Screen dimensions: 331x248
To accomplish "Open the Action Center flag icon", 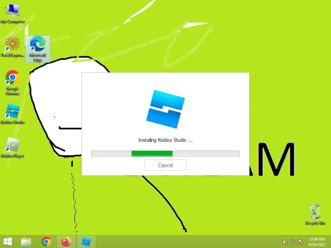I will pyautogui.click(x=300, y=242).
